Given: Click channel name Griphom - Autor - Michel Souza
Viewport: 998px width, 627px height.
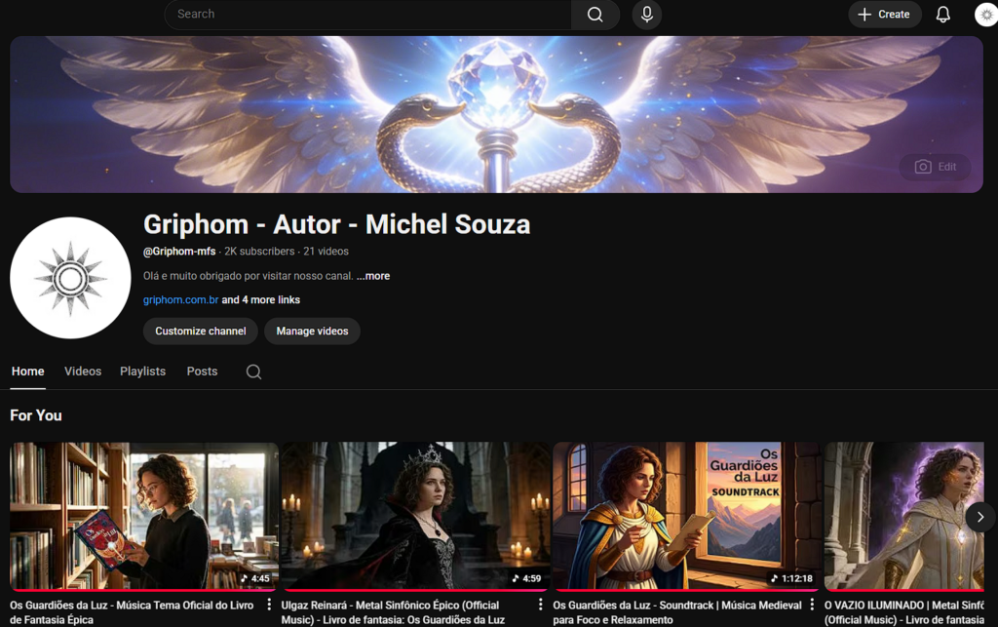Looking at the screenshot, I should point(336,224).
